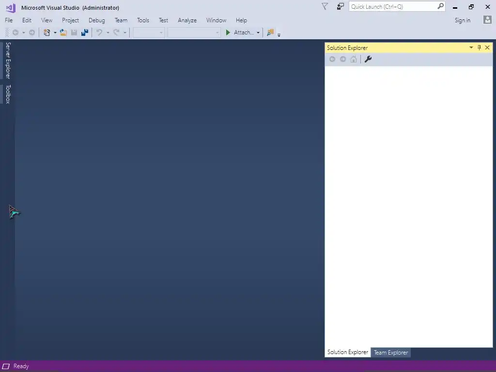Open the Solution Configurations combo box

[x=149, y=32]
